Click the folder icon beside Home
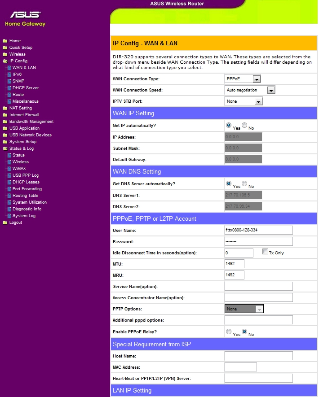 click(4, 41)
